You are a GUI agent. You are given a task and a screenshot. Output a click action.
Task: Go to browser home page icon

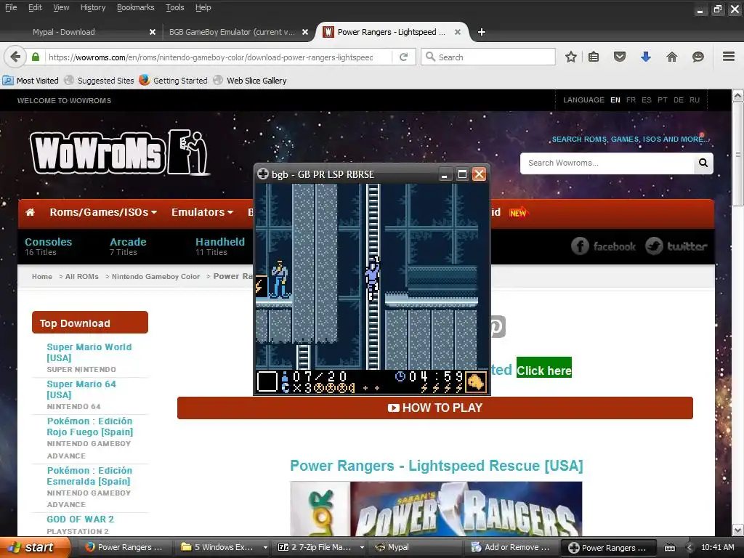(x=672, y=57)
